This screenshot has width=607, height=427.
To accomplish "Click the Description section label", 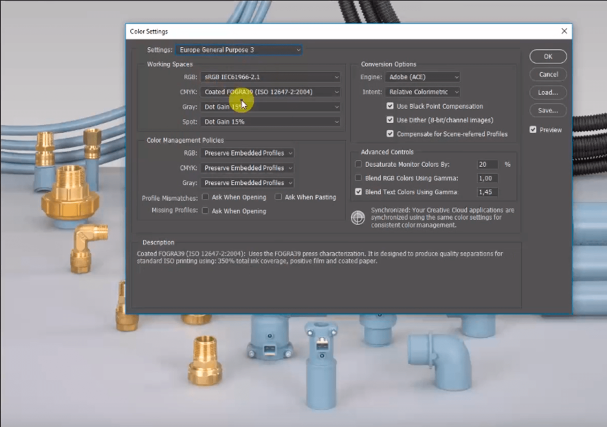I will coord(158,242).
